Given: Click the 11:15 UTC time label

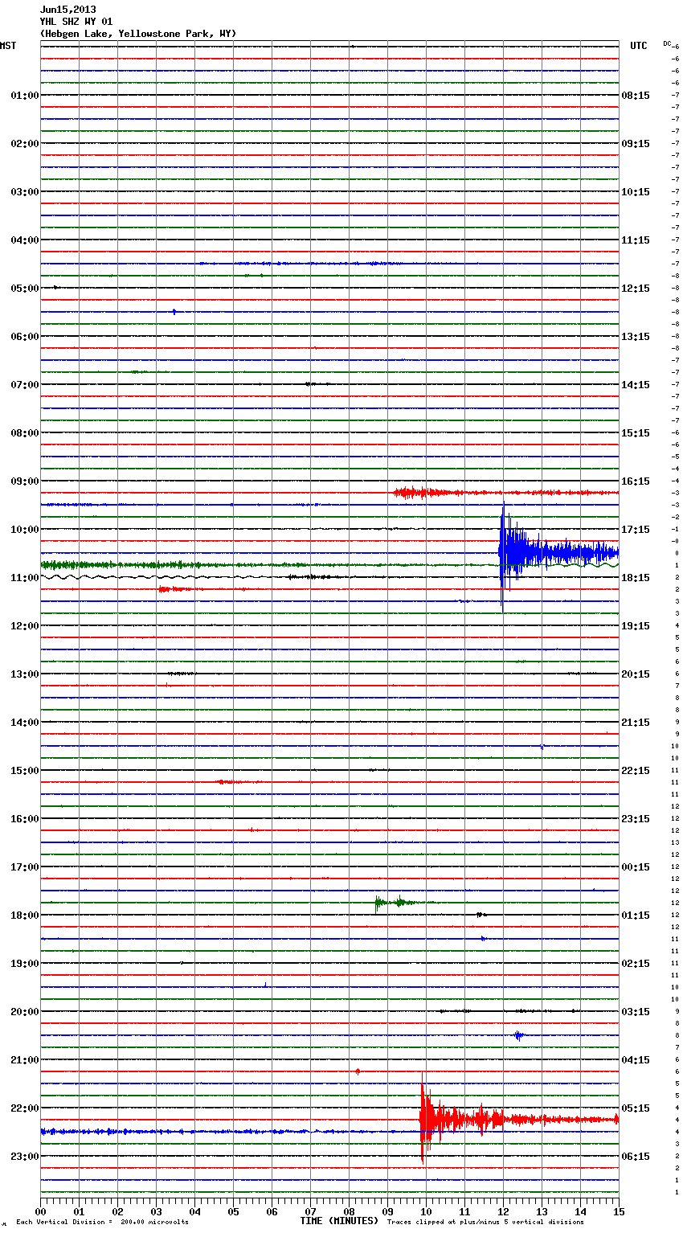Looking at the screenshot, I should pos(636,240).
